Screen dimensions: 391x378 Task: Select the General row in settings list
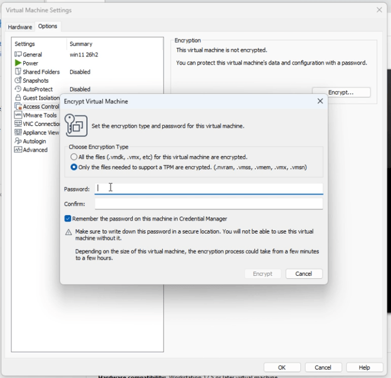[87, 55]
